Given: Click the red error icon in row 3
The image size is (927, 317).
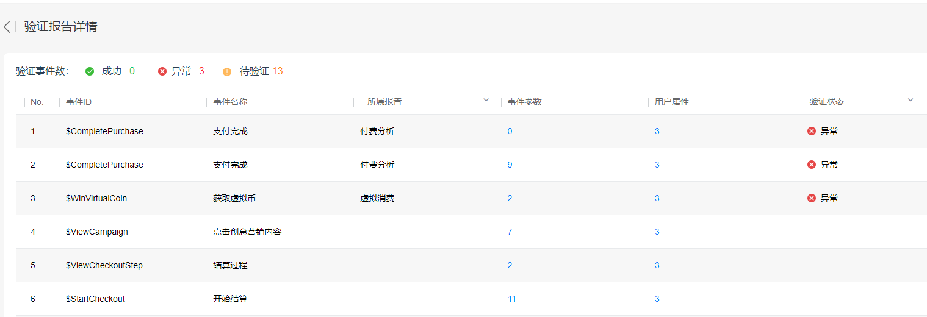Looking at the screenshot, I should 812,198.
